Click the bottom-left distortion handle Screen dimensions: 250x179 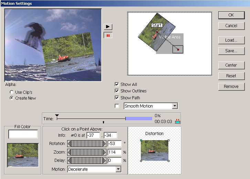pos(141,161)
